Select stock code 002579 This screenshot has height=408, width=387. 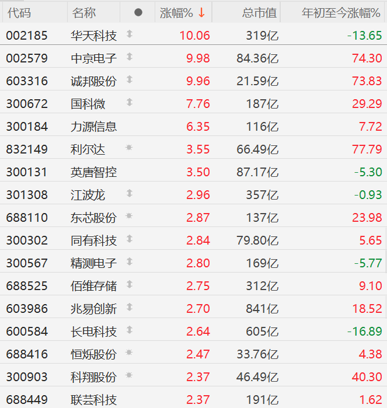click(x=27, y=58)
